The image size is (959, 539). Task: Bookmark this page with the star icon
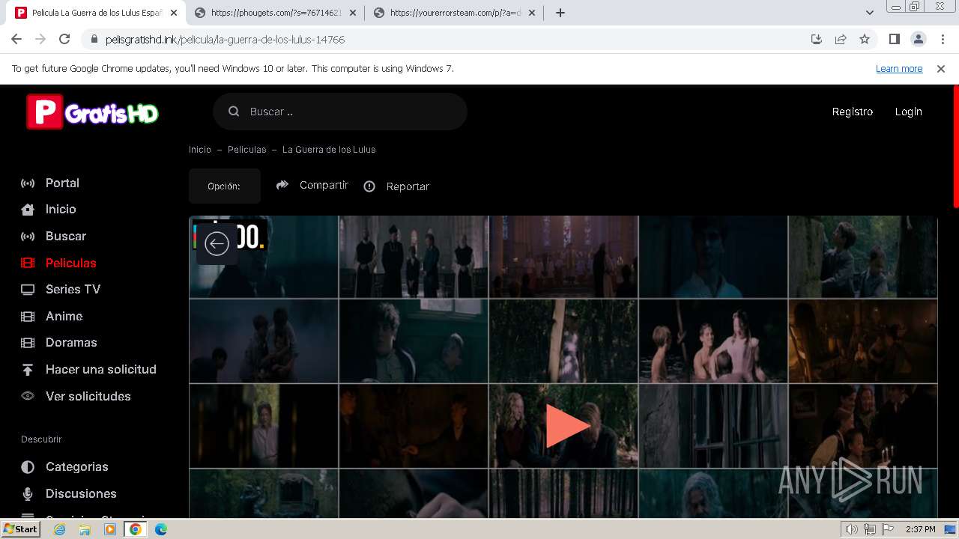point(865,39)
